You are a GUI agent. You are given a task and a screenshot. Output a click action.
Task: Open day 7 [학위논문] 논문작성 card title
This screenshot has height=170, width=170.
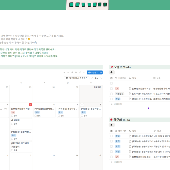[x=67, y=109]
